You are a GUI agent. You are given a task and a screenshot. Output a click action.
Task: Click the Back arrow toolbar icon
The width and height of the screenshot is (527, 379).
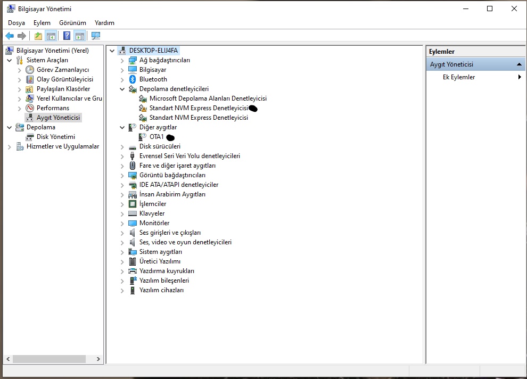tap(10, 36)
